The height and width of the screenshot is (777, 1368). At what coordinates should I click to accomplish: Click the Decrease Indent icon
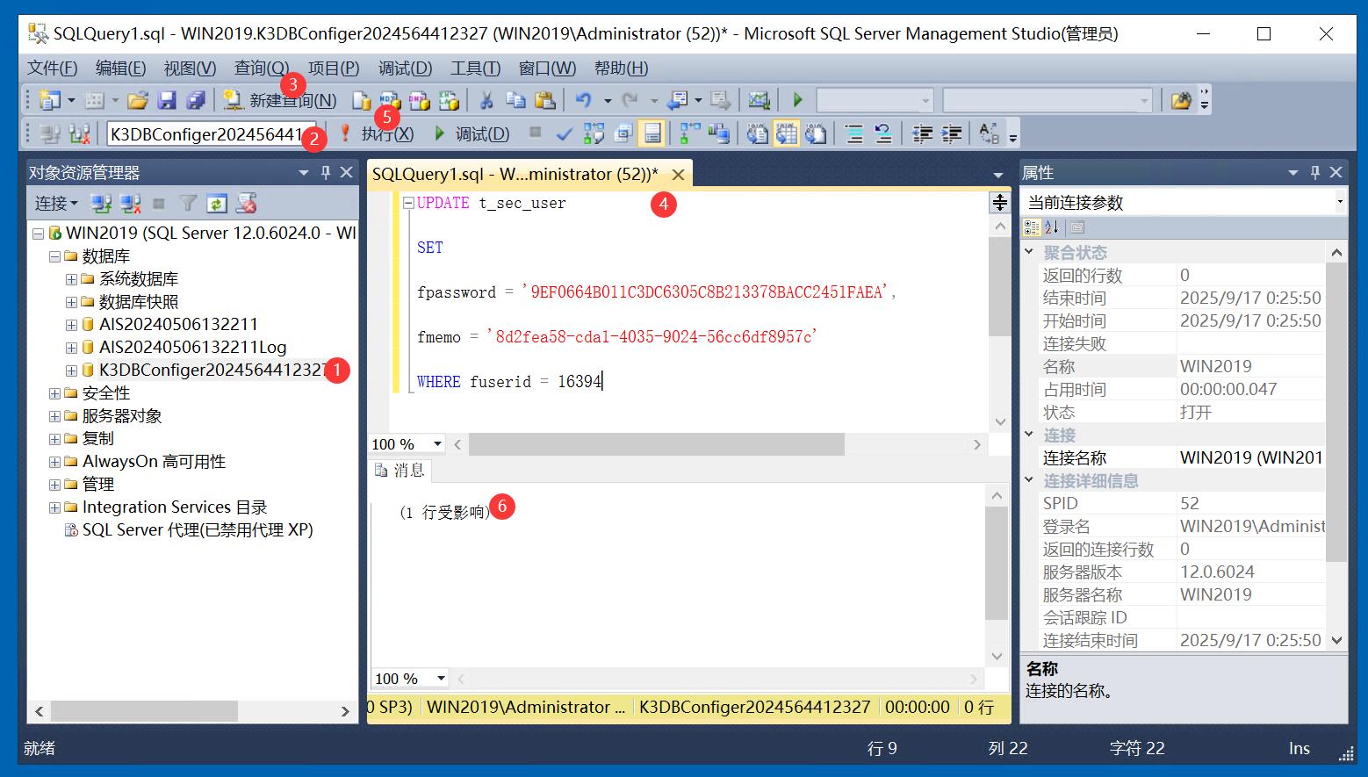click(x=922, y=133)
